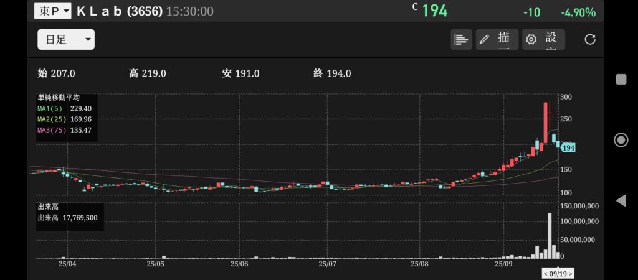Tap the Android recent apps square
This screenshot has width=638, height=280.
point(621,79)
